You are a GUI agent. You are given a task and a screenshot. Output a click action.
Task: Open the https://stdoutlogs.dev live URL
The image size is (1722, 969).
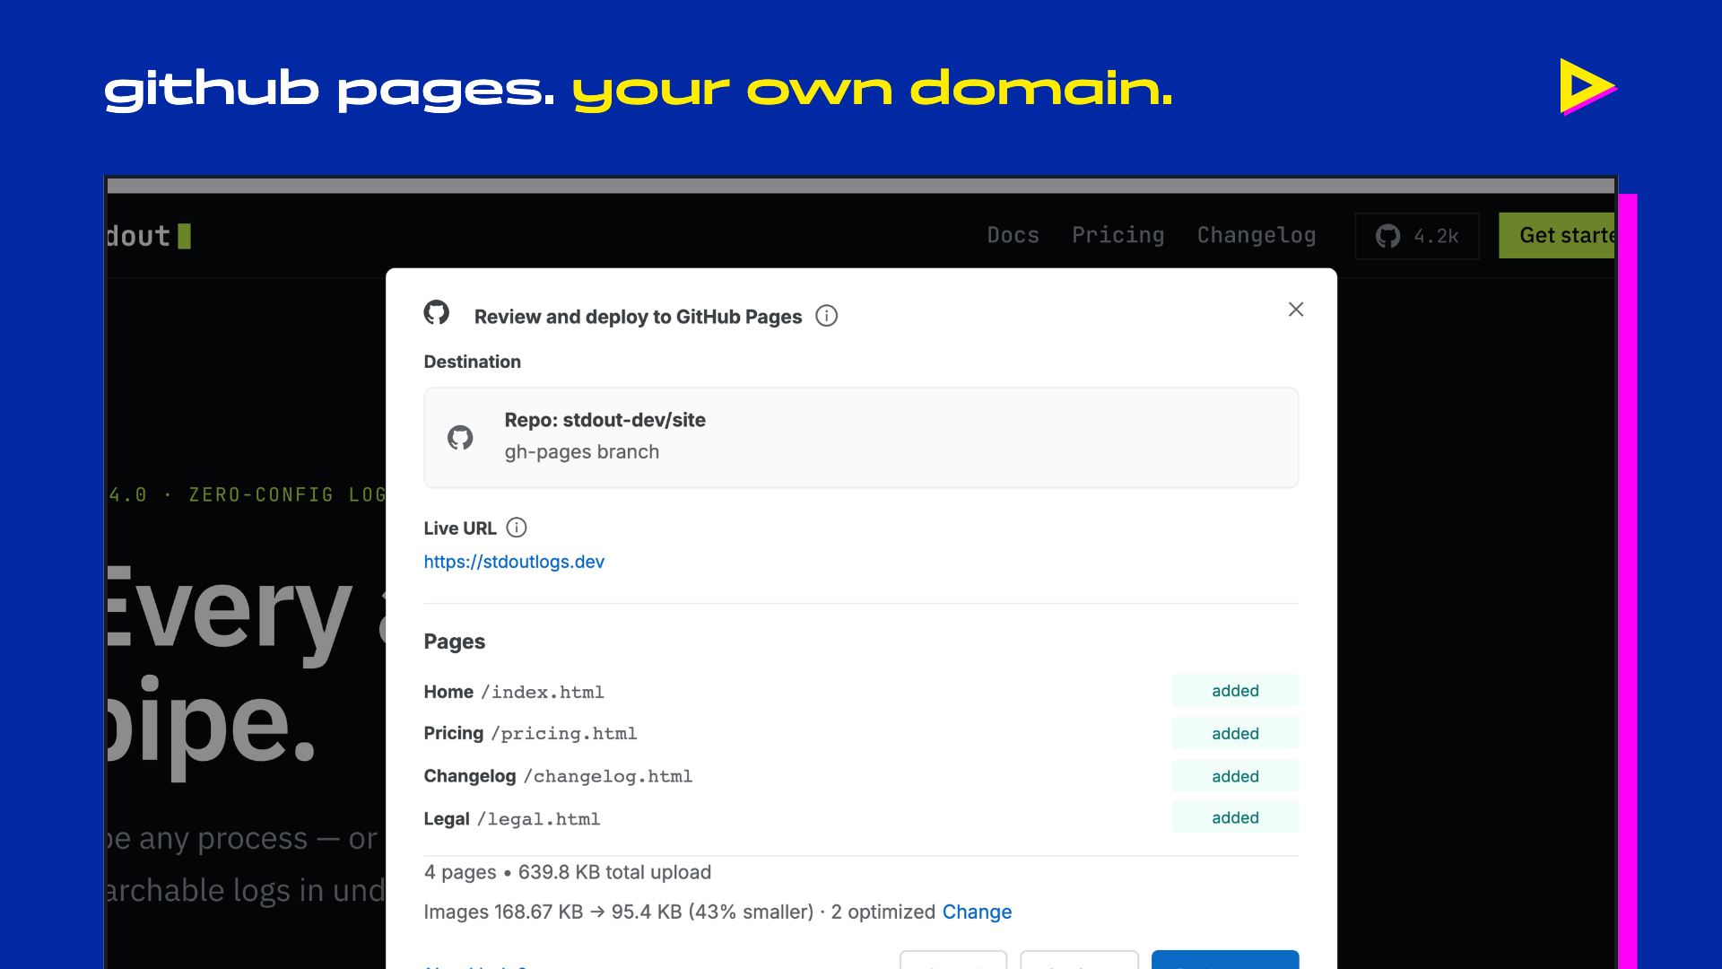(514, 562)
